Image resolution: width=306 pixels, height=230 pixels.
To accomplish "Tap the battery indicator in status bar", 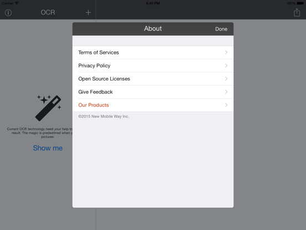I will pyautogui.click(x=300, y=3).
